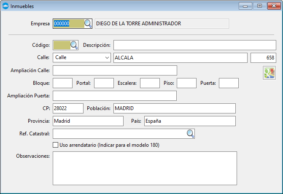283x194 pixels.
Task: Select the street number field showing 658
Action: coord(264,58)
